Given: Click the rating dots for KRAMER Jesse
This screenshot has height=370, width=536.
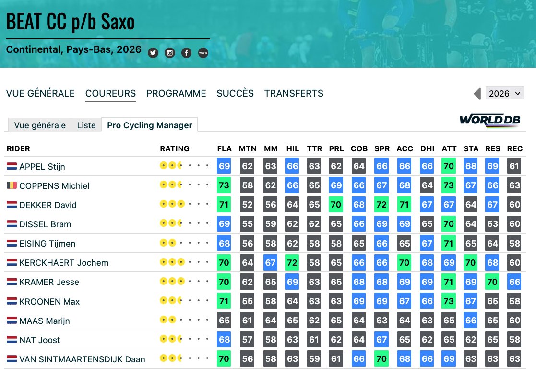Looking at the screenshot, I should point(184,282).
